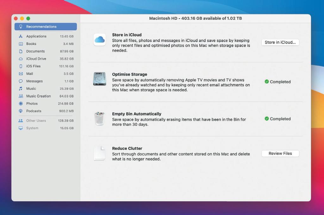Show the Music storage category
Viewport: 324px width, 215px height.
46,89
